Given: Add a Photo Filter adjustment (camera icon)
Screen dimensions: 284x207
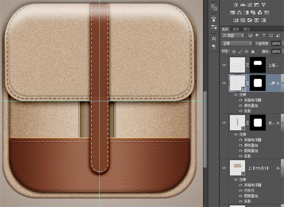Looking at the screenshot, I should tap(253, 12).
